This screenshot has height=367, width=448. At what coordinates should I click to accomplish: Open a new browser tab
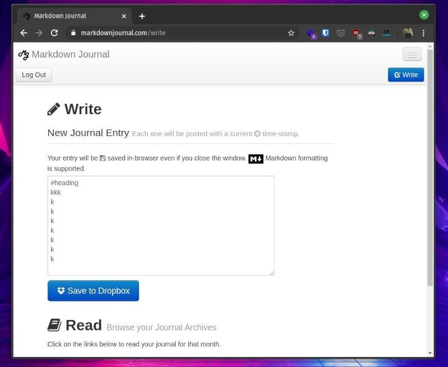click(x=142, y=16)
